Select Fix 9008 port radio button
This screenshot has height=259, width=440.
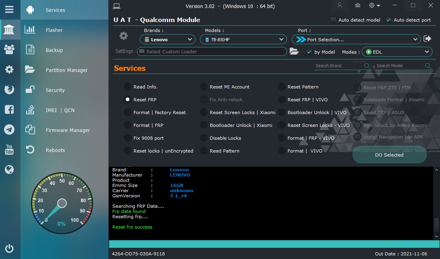[x=128, y=138]
